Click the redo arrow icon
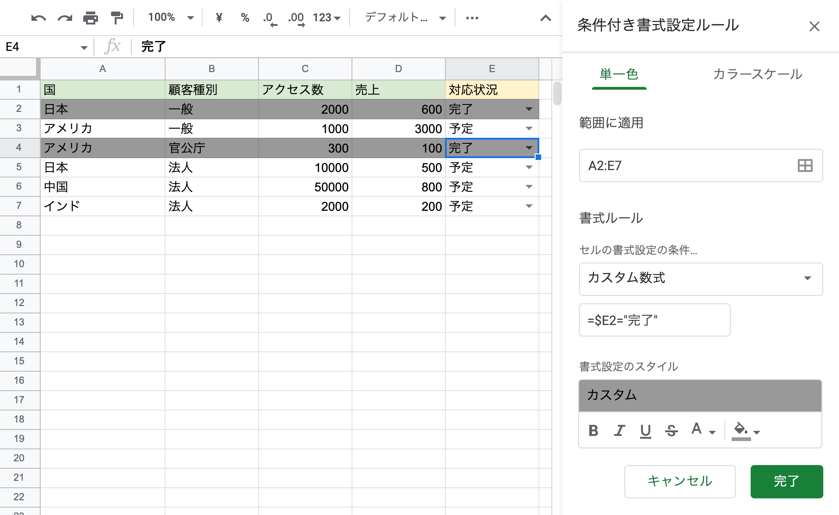 click(x=64, y=18)
